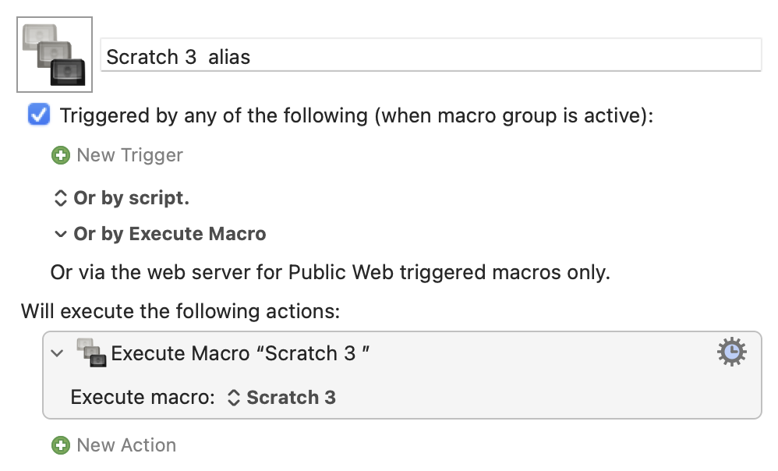Click the bold Scratch 3 macro selection
The image size is (778, 471).
pos(292,398)
